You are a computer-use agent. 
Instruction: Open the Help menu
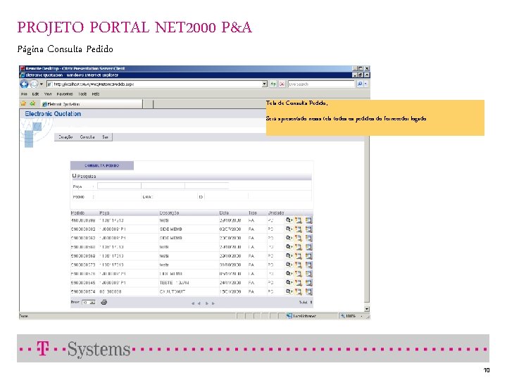[x=95, y=94]
